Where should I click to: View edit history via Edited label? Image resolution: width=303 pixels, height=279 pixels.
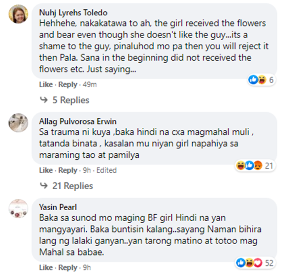point(107,170)
